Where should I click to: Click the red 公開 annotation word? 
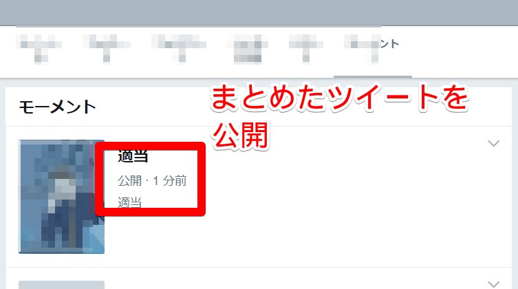coord(241,136)
